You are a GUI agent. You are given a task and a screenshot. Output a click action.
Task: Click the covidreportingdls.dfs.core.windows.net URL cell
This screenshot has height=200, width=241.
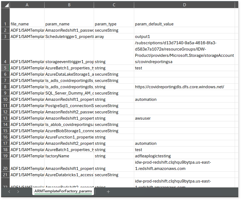184,87
